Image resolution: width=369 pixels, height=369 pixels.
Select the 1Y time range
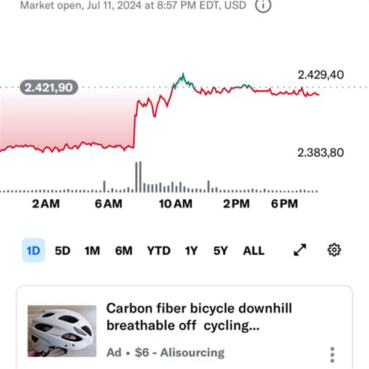[191, 251]
